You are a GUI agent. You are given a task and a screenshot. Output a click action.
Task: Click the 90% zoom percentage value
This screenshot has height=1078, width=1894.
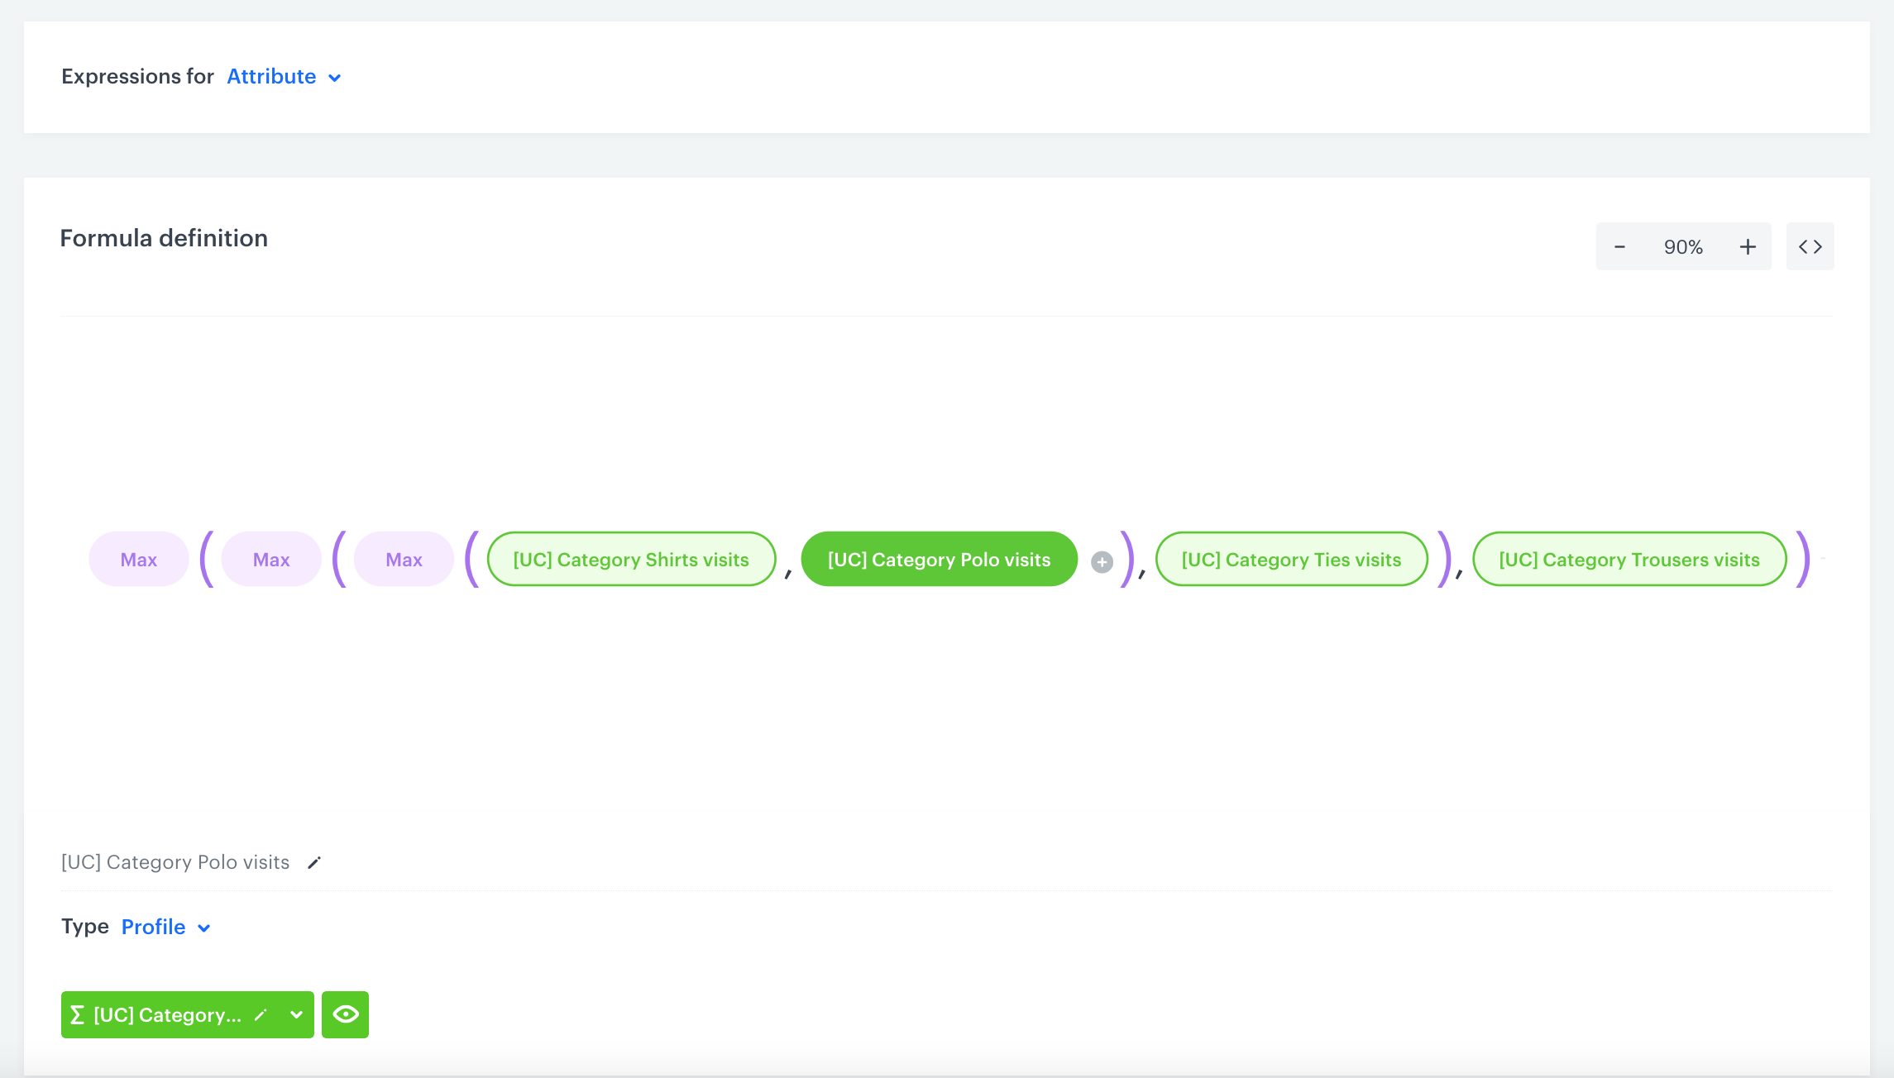[x=1682, y=246]
